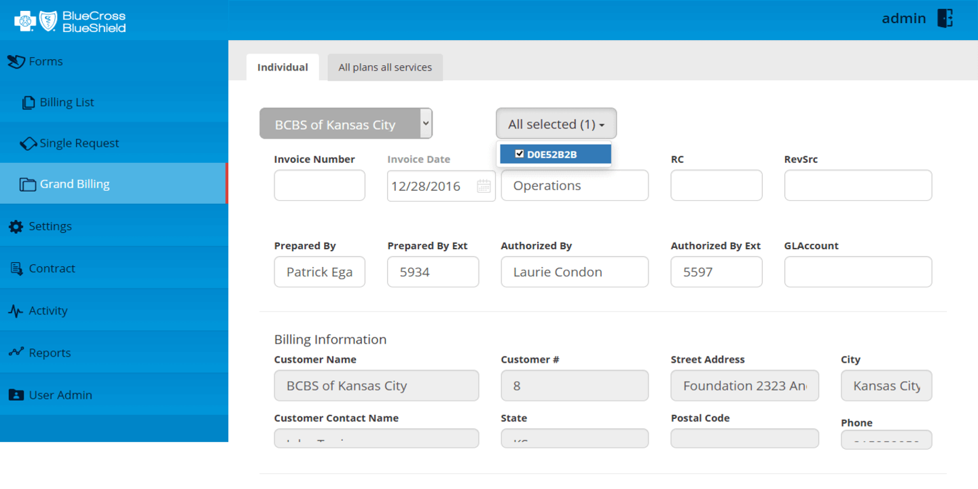Click Authorized By Ext field 5597

tap(717, 272)
